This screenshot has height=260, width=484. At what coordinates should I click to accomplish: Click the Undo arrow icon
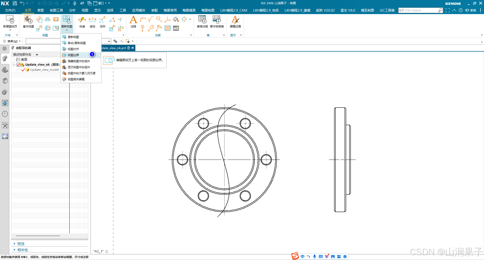coord(22,3)
